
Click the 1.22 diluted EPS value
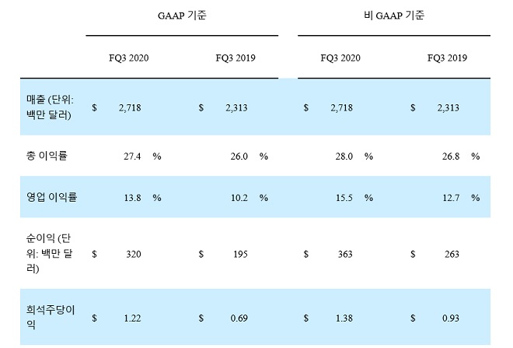[x=132, y=318]
